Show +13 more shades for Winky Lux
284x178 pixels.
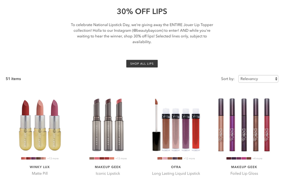click(x=53, y=158)
